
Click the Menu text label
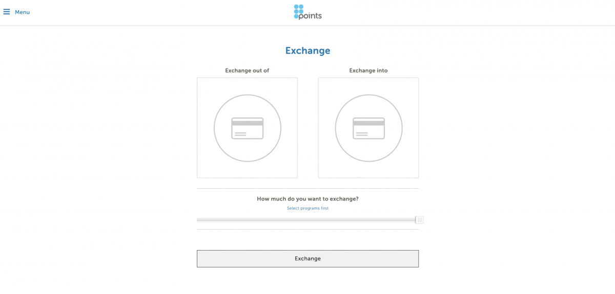22,12
